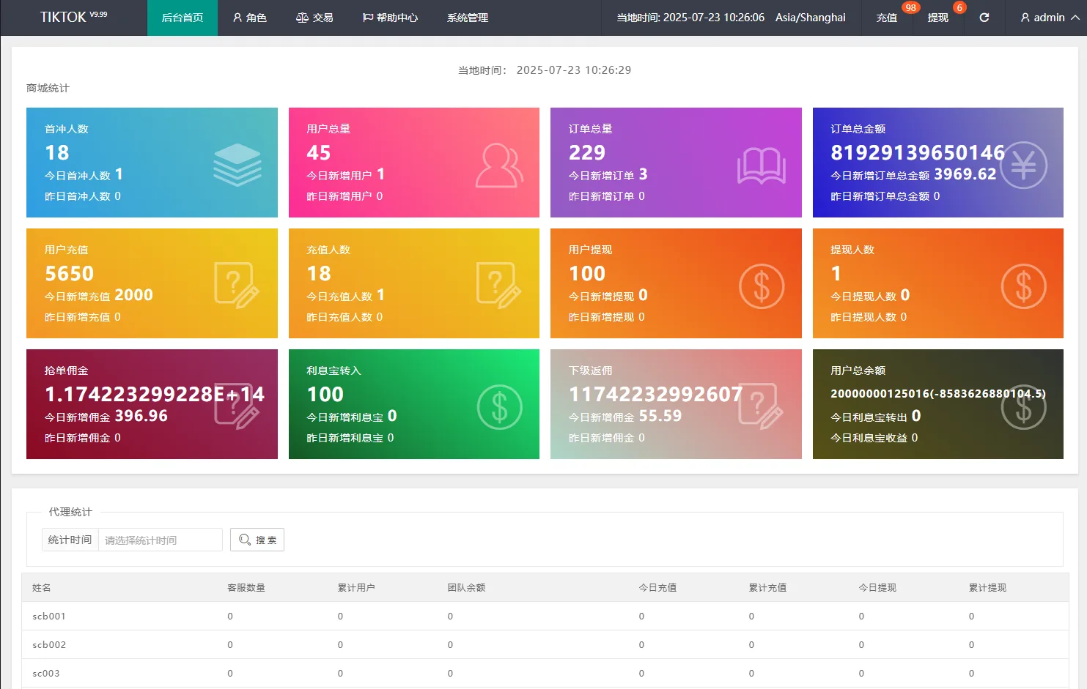Viewport: 1087px width, 689px height.
Task: Click the refresh icon in top bar
Action: pyautogui.click(x=984, y=18)
